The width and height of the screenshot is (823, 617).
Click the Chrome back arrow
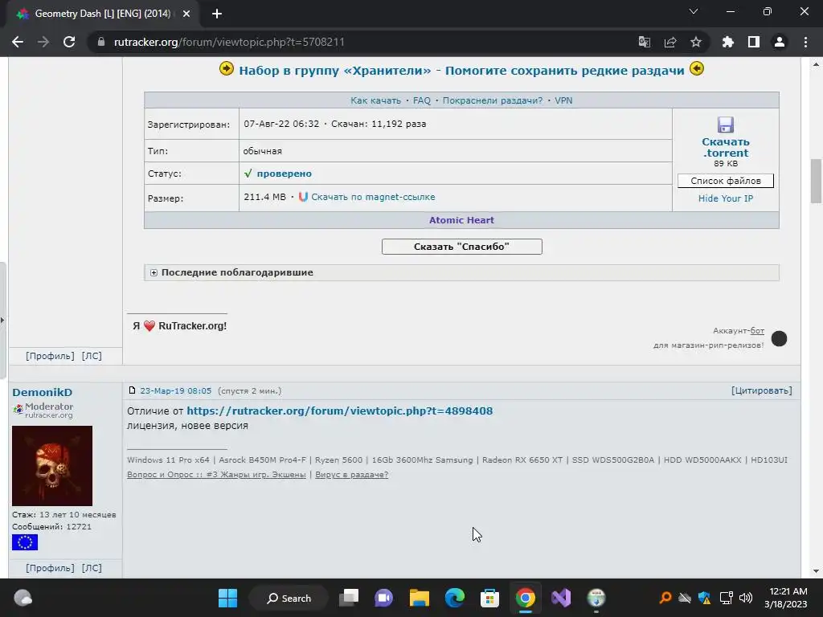pos(18,42)
